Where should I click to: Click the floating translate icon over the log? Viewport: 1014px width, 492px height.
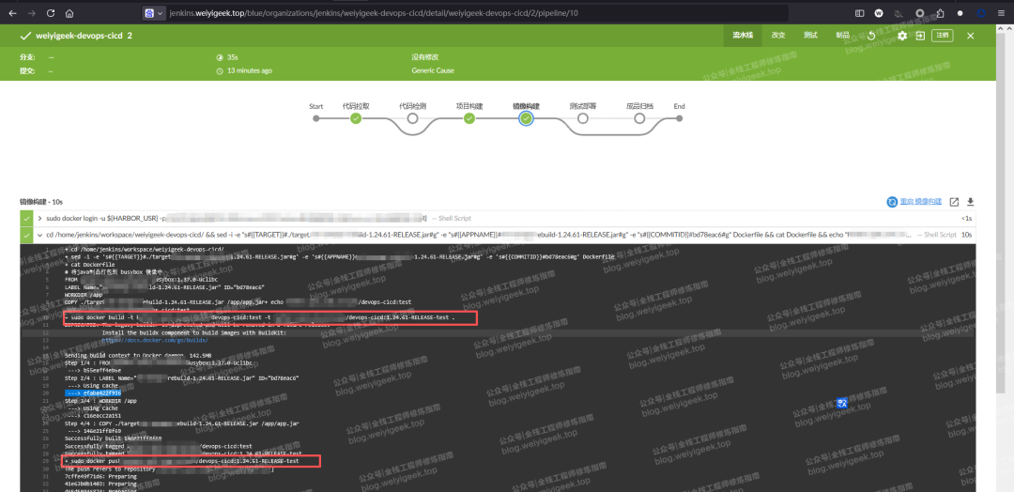click(x=842, y=403)
